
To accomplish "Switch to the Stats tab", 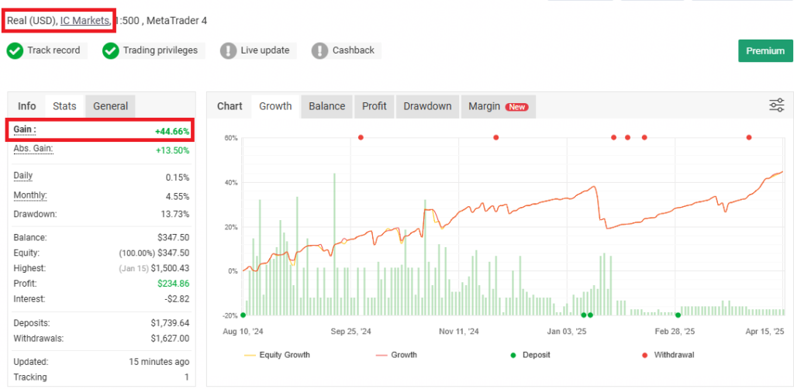I will click(x=64, y=106).
